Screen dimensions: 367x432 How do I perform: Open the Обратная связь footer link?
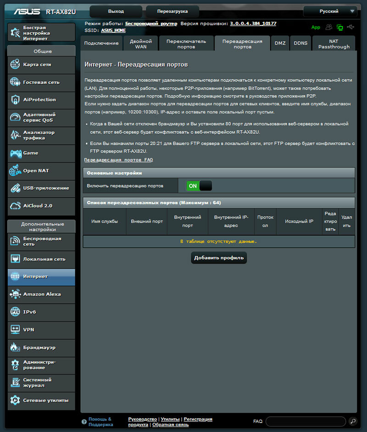point(171,425)
